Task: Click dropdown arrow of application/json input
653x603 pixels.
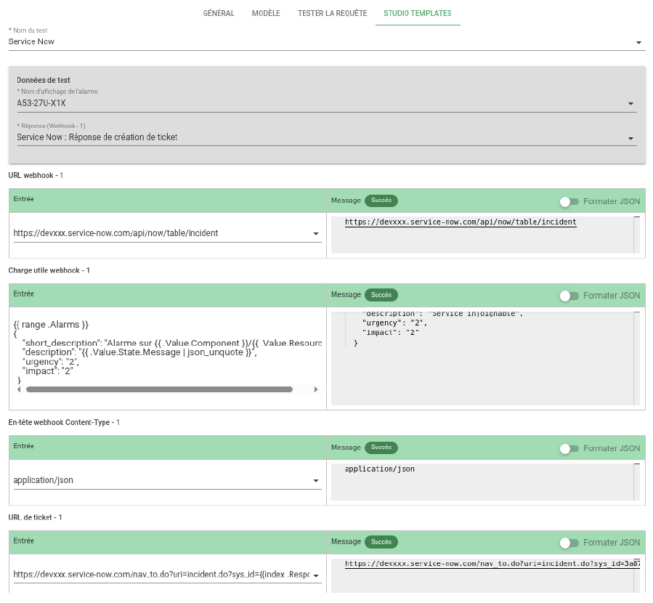Action: 316,481
